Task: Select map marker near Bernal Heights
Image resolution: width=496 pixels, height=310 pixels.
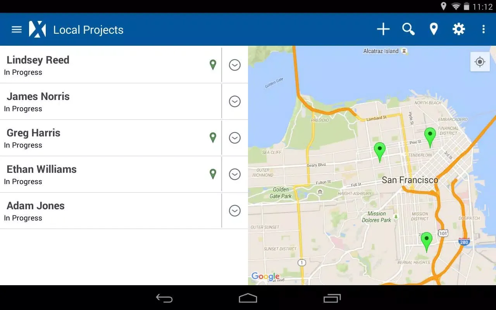Action: pos(427,242)
